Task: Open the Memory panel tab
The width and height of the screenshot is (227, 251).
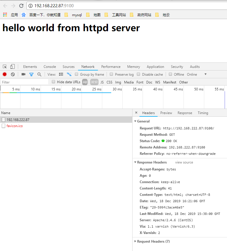Action: click(134, 67)
